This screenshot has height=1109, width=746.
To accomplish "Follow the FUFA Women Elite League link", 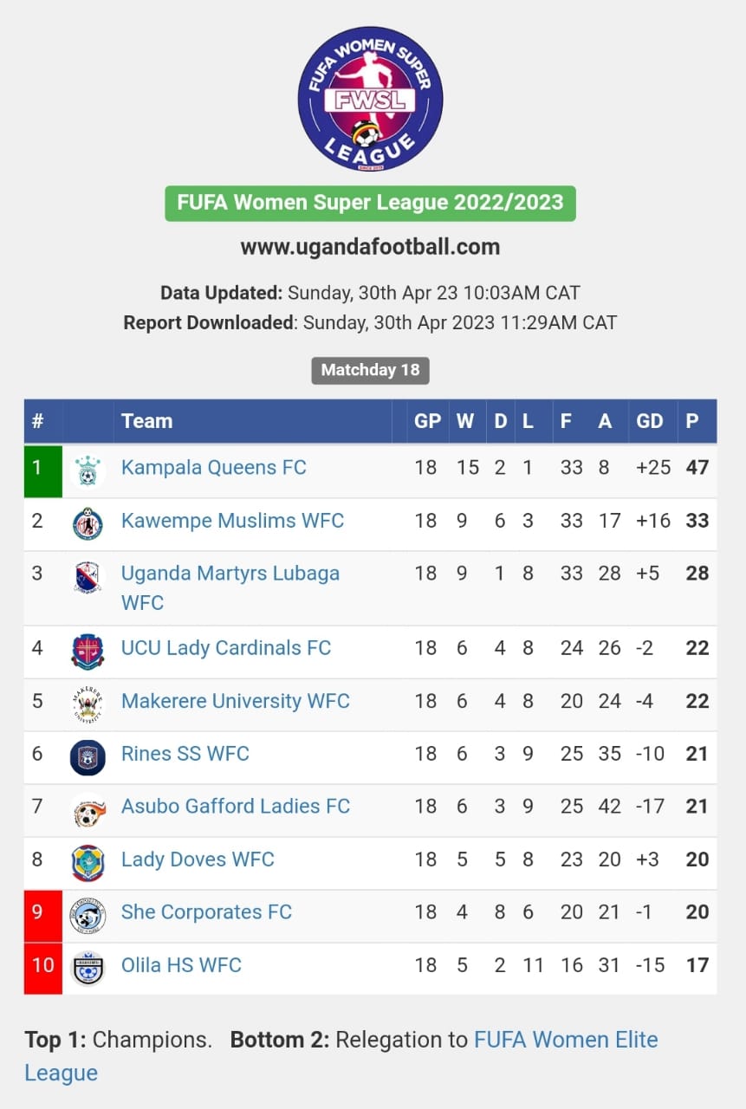I will [x=341, y=1056].
